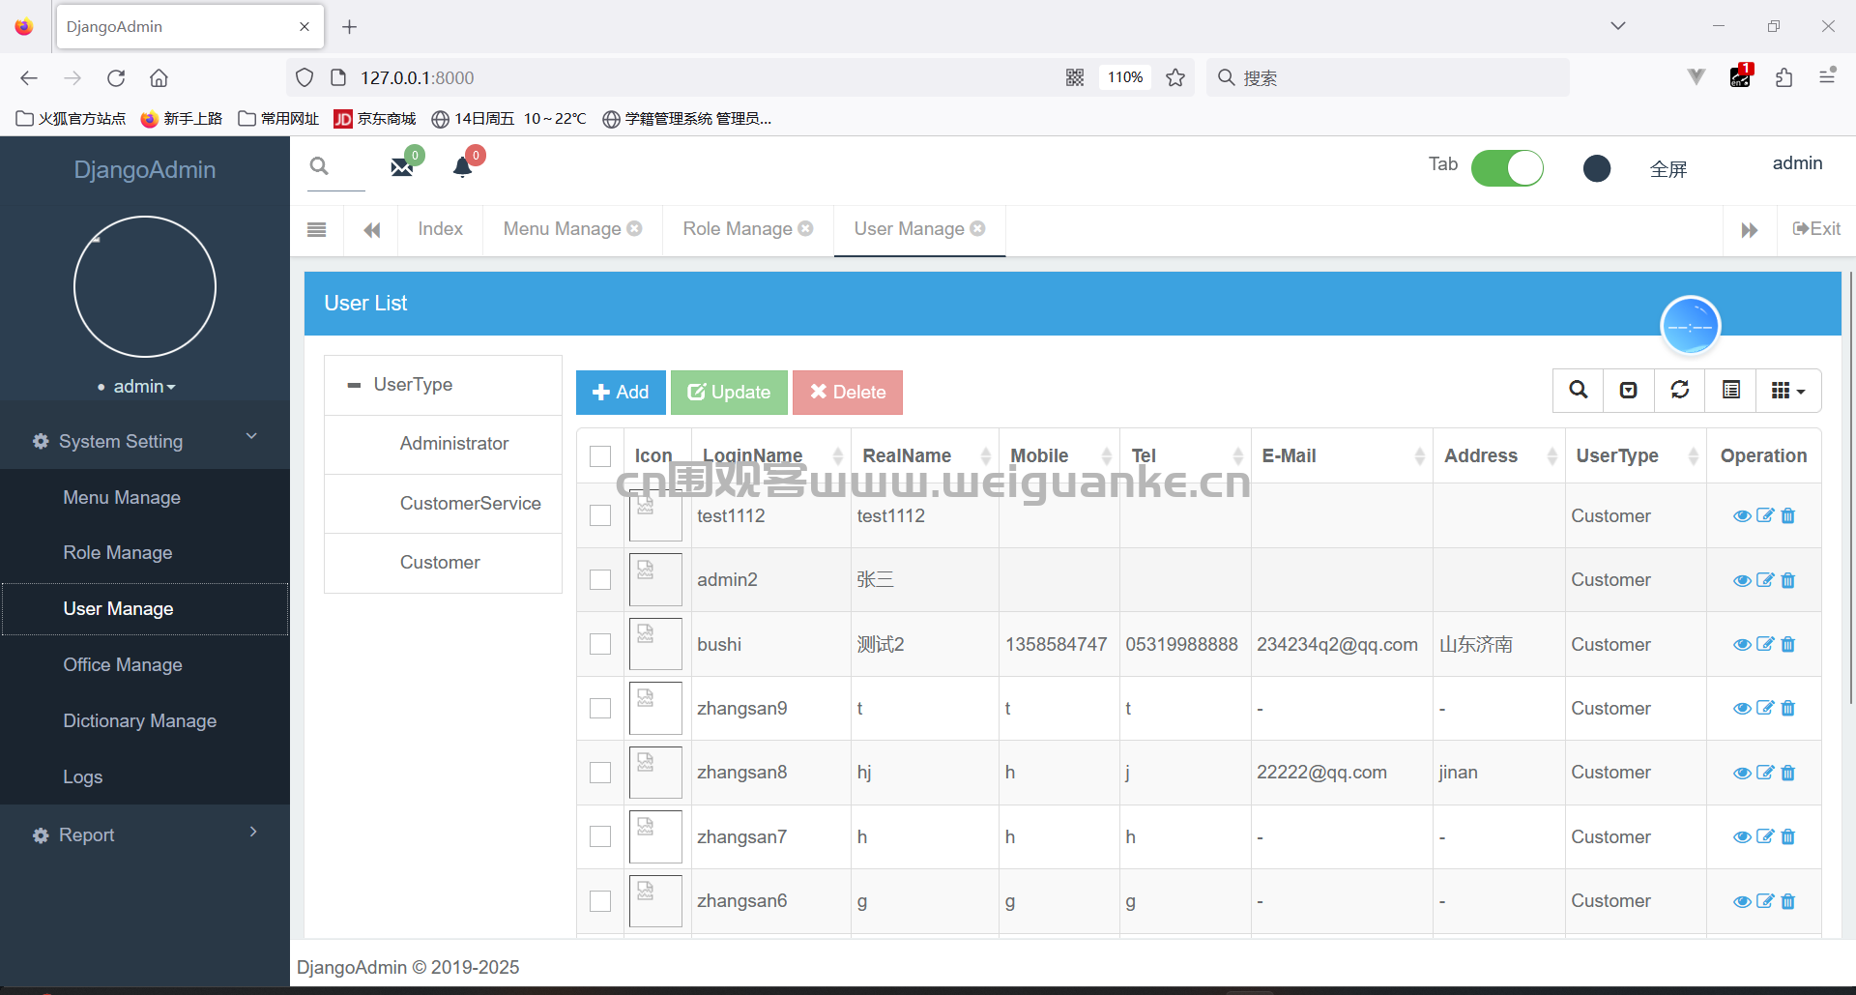Viewport: 1856px width, 995px height.
Task: Open the notifications bell icon
Action: pos(463,167)
